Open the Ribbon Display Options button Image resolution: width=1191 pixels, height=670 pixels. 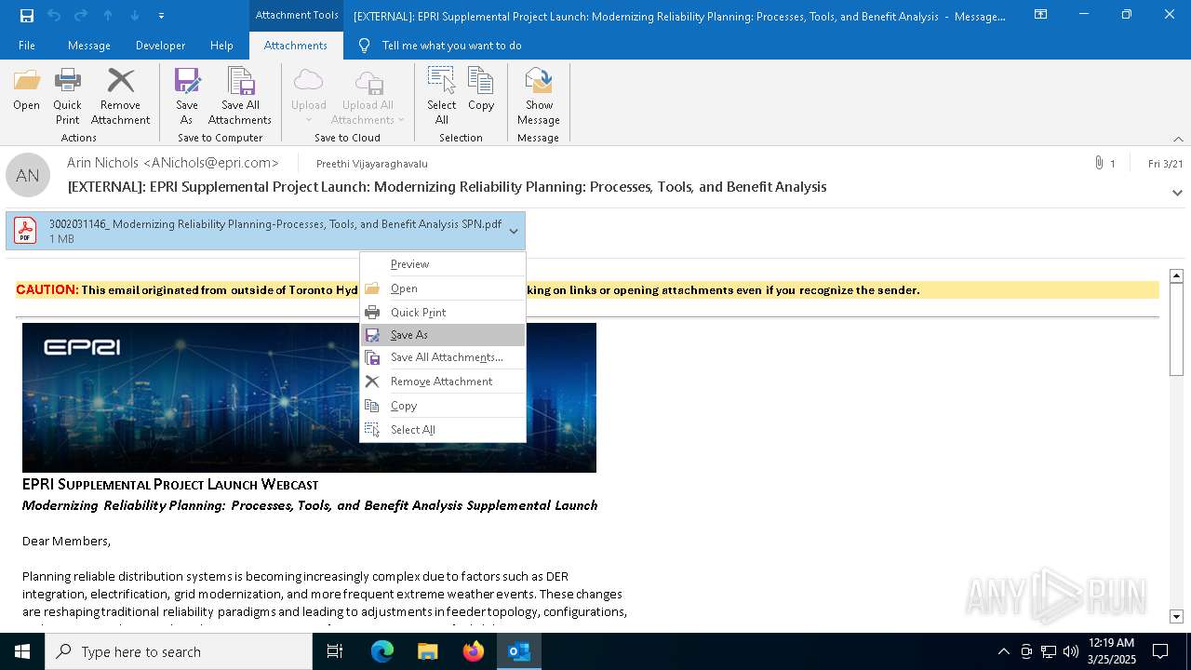coord(1040,15)
